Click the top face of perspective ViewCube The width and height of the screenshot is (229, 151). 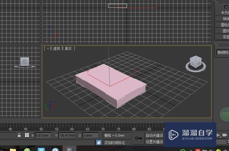click(x=196, y=57)
